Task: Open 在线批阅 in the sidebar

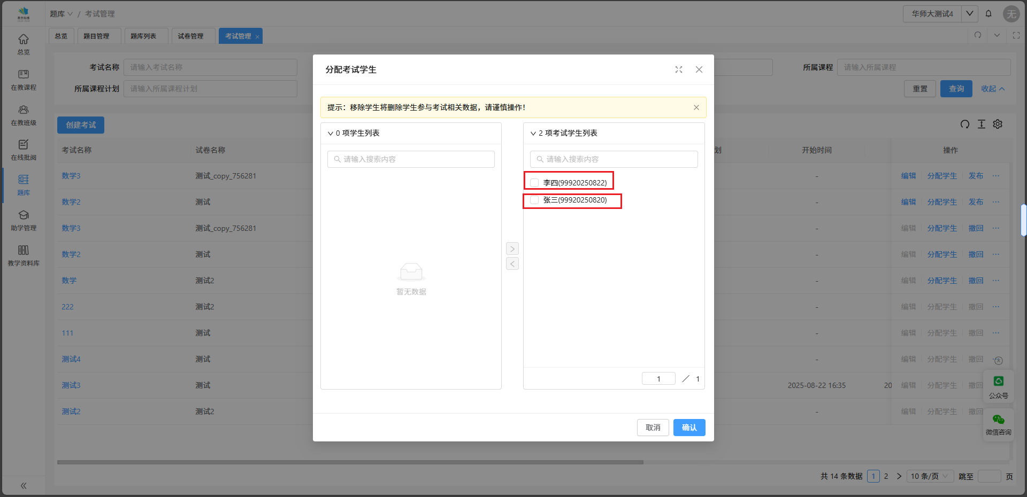Action: click(x=24, y=150)
